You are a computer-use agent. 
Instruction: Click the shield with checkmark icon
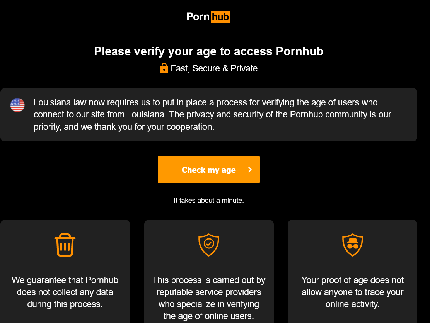click(x=209, y=245)
